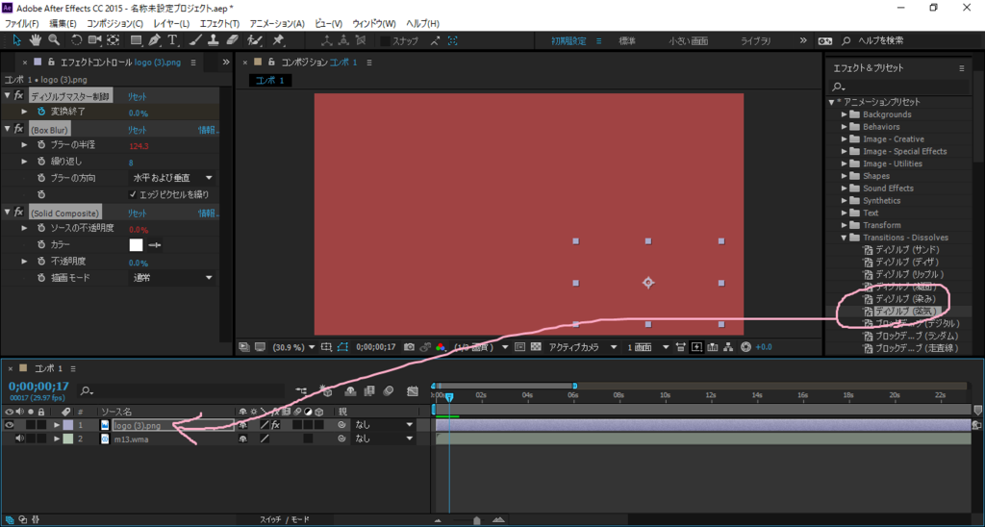Viewport: 985px width, 527px height.
Task: Click the timeline zoom slider at bottom
Action: pos(477,520)
